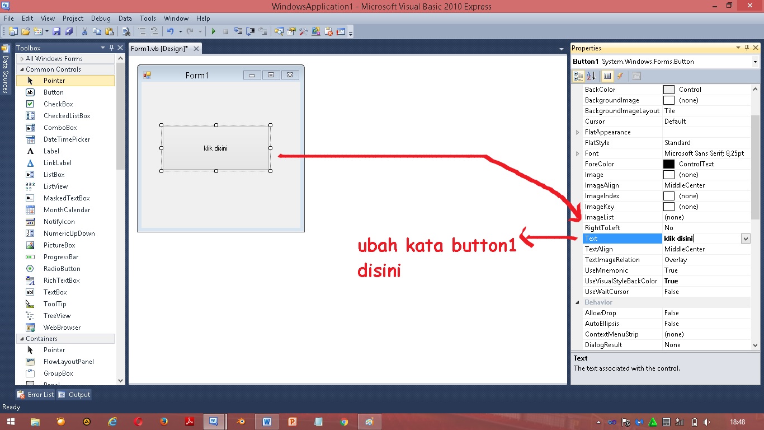Start debugging with the green Run icon
Image resolution: width=764 pixels, height=430 pixels.
click(x=214, y=31)
